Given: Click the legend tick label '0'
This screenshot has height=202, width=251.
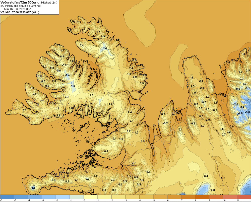Looking at the screenshot, I should coord(84,200).
